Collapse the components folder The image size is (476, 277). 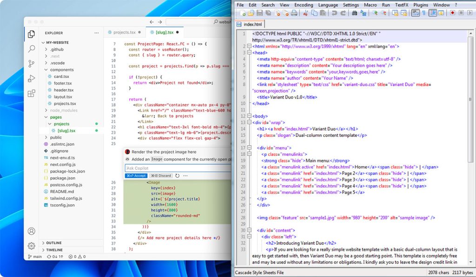point(71,70)
